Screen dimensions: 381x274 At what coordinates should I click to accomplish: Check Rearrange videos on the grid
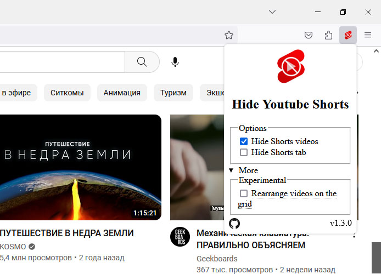pos(243,193)
